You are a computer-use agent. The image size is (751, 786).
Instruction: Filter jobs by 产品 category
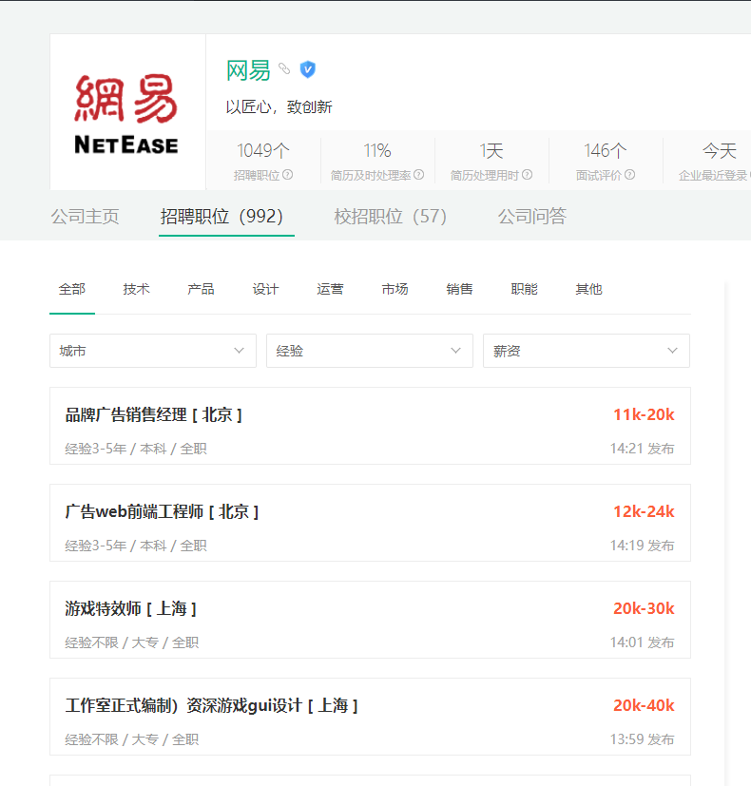coord(201,289)
